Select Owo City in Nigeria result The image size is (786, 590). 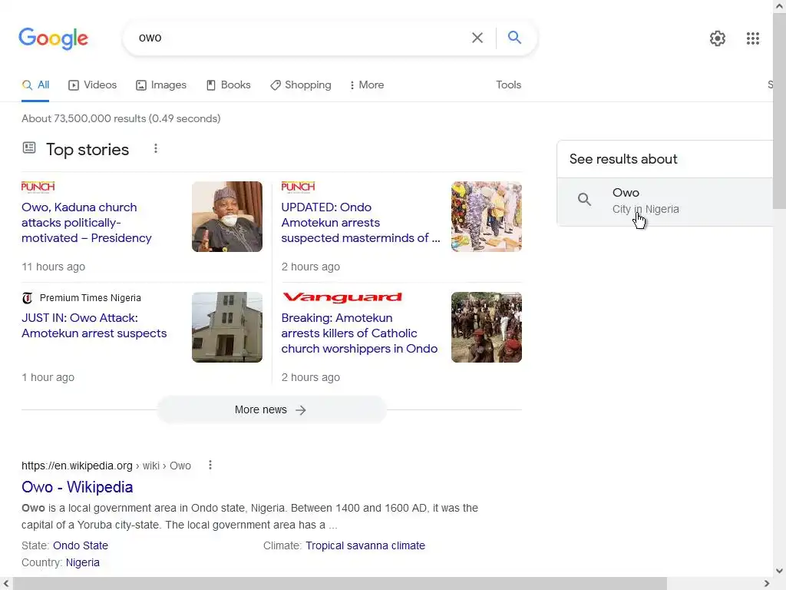(665, 202)
